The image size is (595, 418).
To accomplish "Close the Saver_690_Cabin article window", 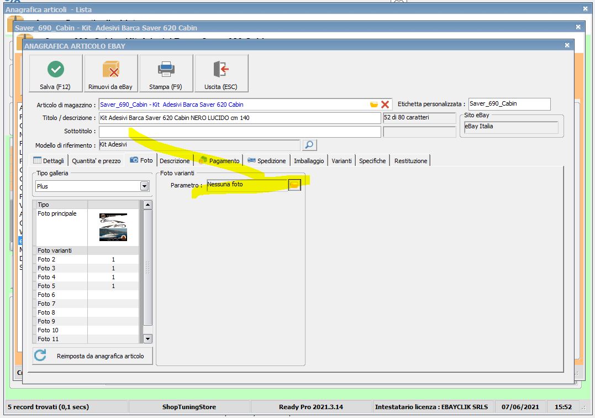I will [578, 27].
